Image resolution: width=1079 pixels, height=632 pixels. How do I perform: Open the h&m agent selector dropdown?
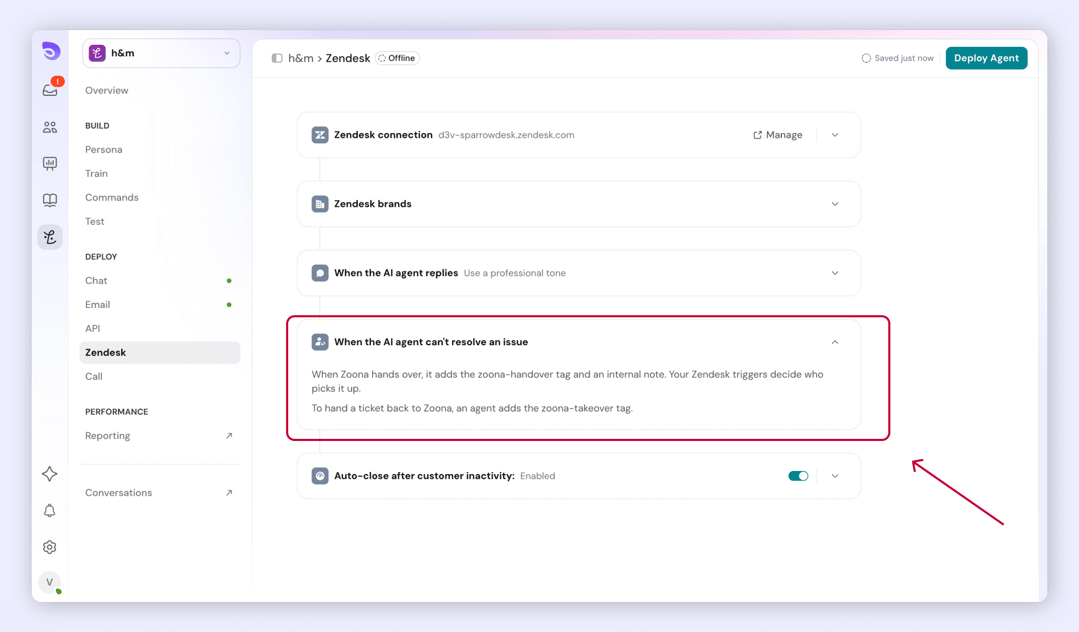point(161,53)
